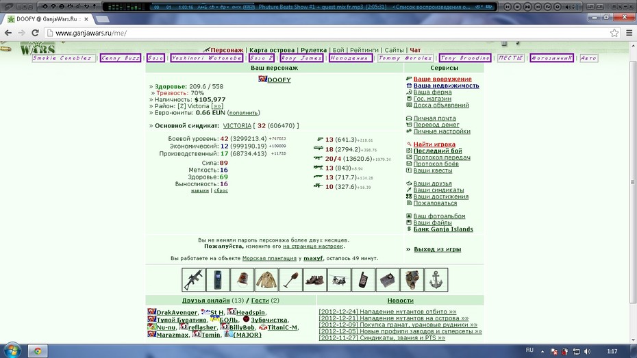Open friend DrakAvenger's profile
The image size is (637, 358).
pos(177,313)
